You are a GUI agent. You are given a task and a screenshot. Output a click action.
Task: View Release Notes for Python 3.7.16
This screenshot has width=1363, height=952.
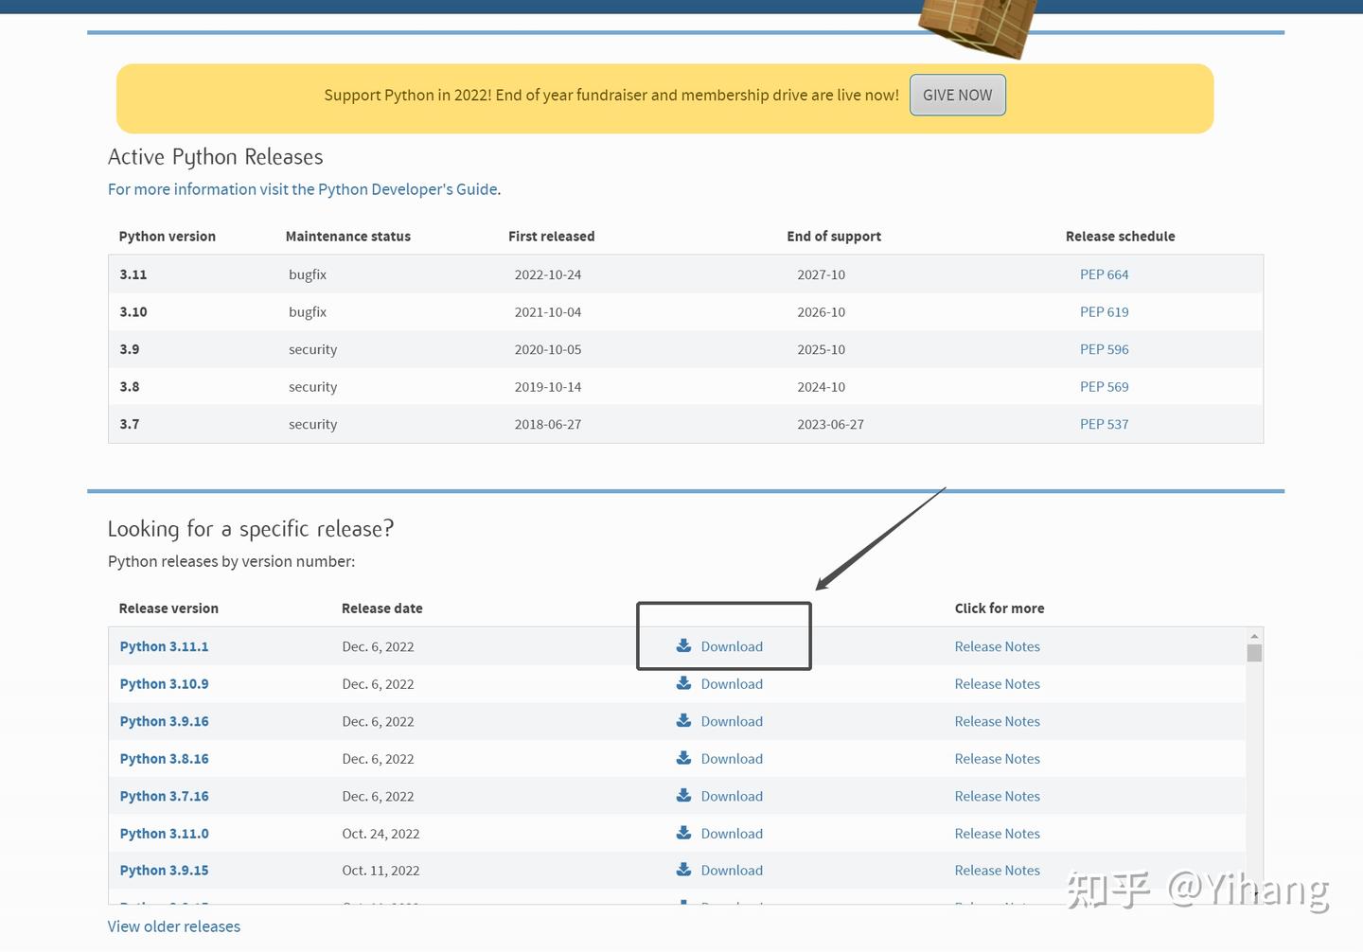click(997, 795)
